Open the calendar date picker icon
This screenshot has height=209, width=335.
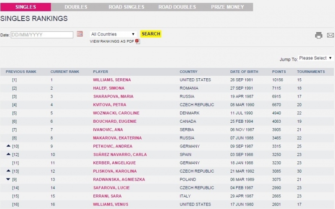coord(80,34)
